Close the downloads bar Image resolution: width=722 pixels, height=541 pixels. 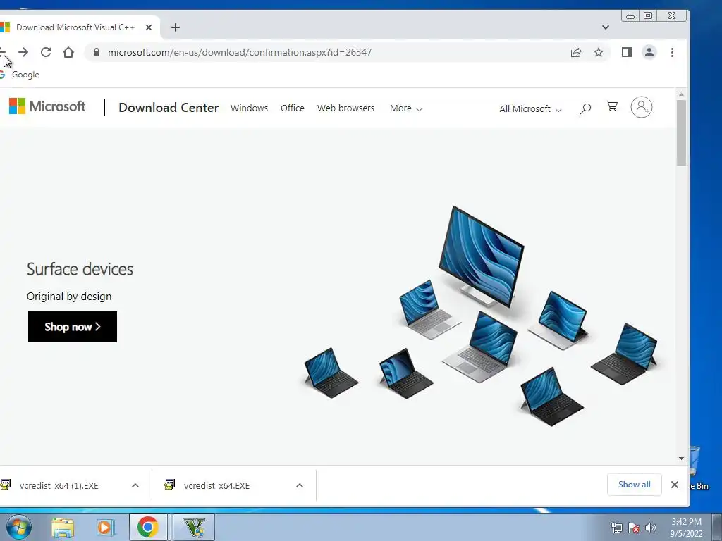[675, 485]
